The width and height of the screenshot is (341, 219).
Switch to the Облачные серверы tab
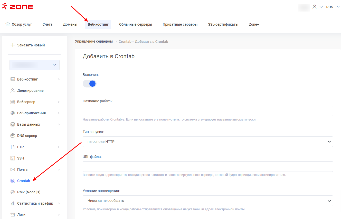pyautogui.click(x=135, y=24)
